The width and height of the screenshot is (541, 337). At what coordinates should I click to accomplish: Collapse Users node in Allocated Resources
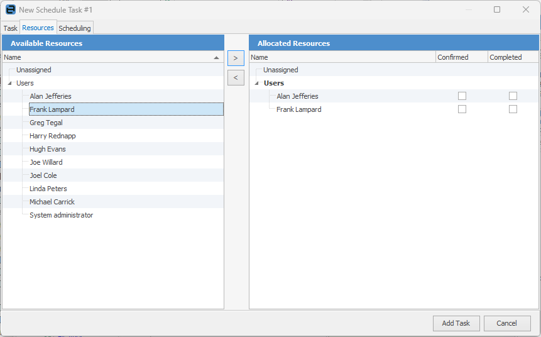click(257, 83)
